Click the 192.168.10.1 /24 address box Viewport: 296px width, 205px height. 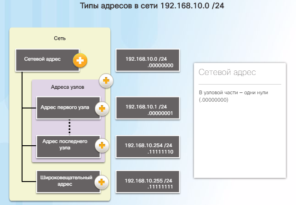(x=148, y=108)
